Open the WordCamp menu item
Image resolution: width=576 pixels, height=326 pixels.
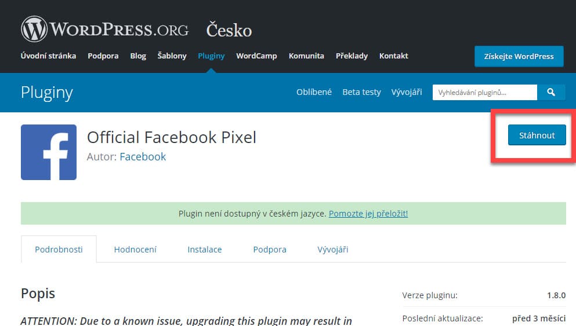[x=256, y=56]
